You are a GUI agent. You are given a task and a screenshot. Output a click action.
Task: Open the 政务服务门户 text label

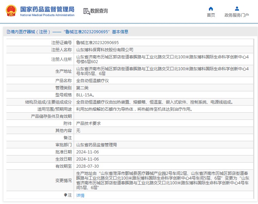click(237, 15)
